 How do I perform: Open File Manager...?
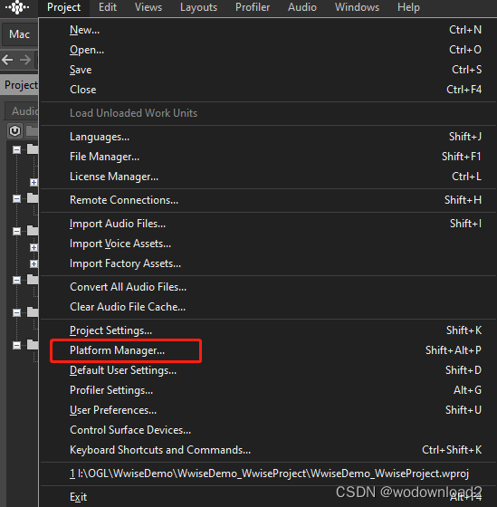tap(268, 157)
